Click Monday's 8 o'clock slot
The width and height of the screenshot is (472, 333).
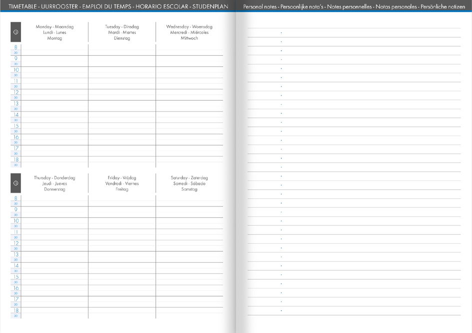54,50
